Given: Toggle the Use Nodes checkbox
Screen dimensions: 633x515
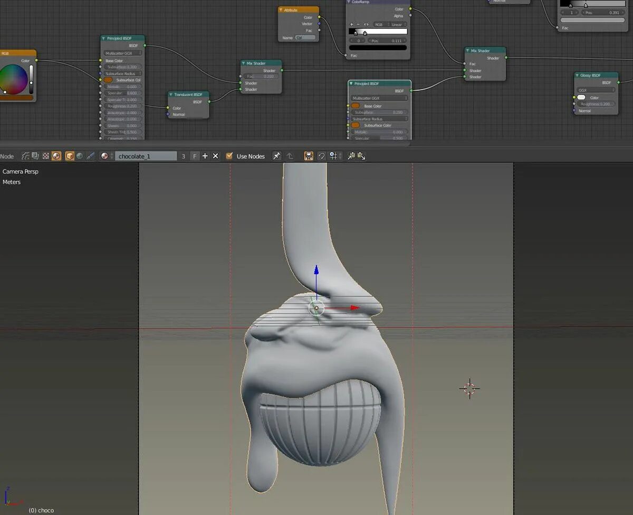Looking at the screenshot, I should click(229, 156).
